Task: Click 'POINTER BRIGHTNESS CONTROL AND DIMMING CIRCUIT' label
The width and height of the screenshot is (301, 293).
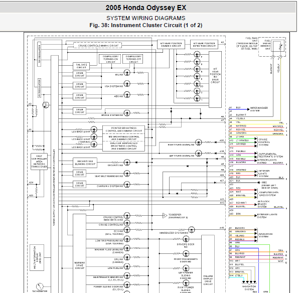Action: tap(123, 129)
